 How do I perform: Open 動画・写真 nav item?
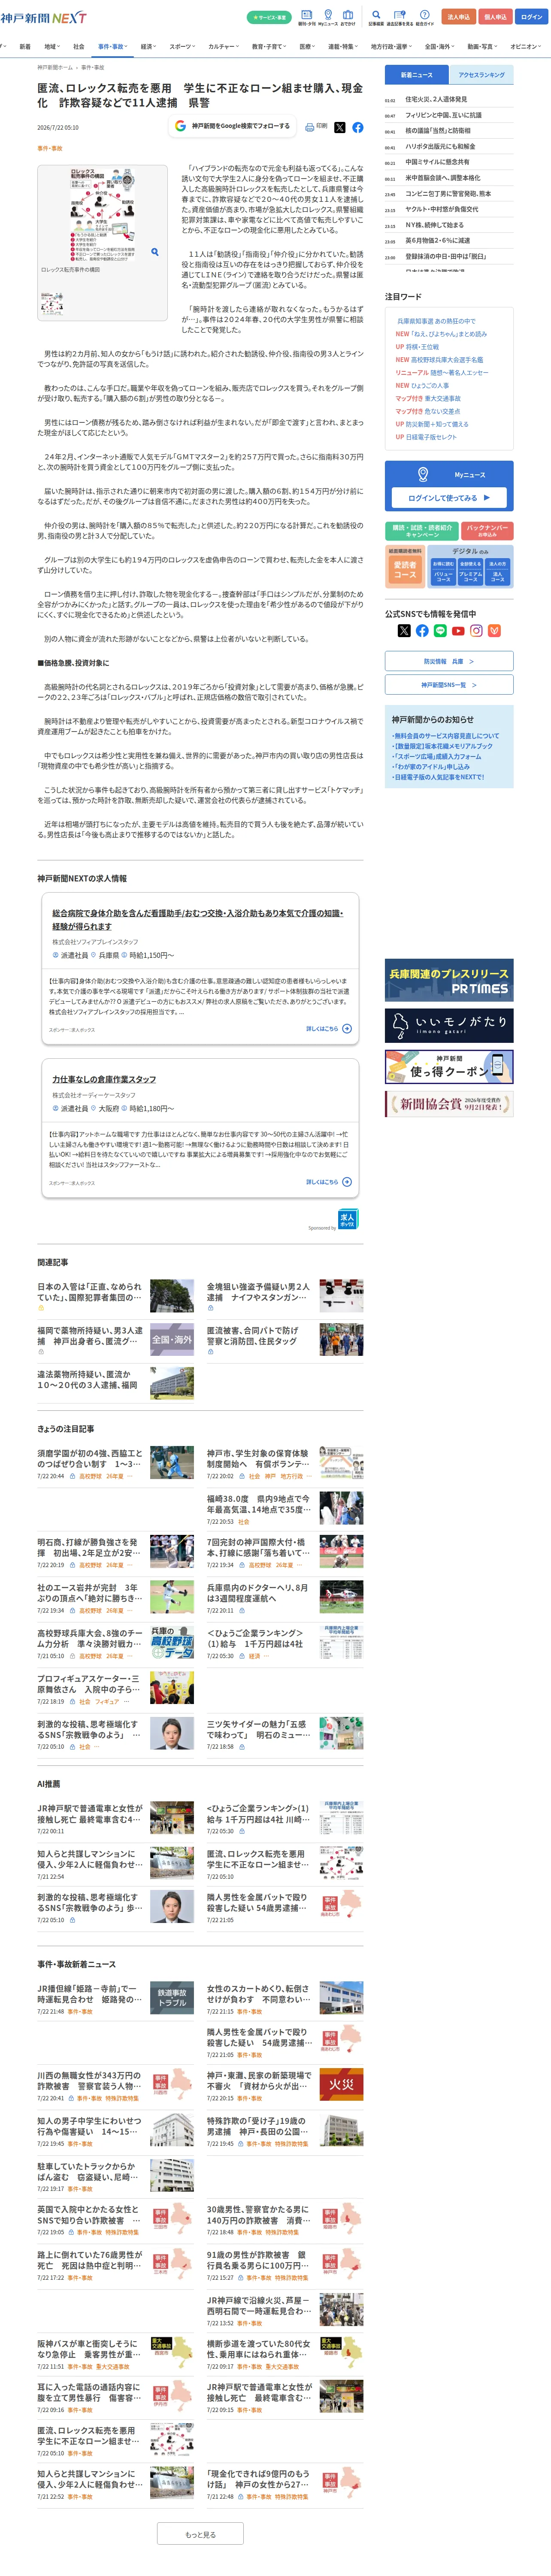482,46
